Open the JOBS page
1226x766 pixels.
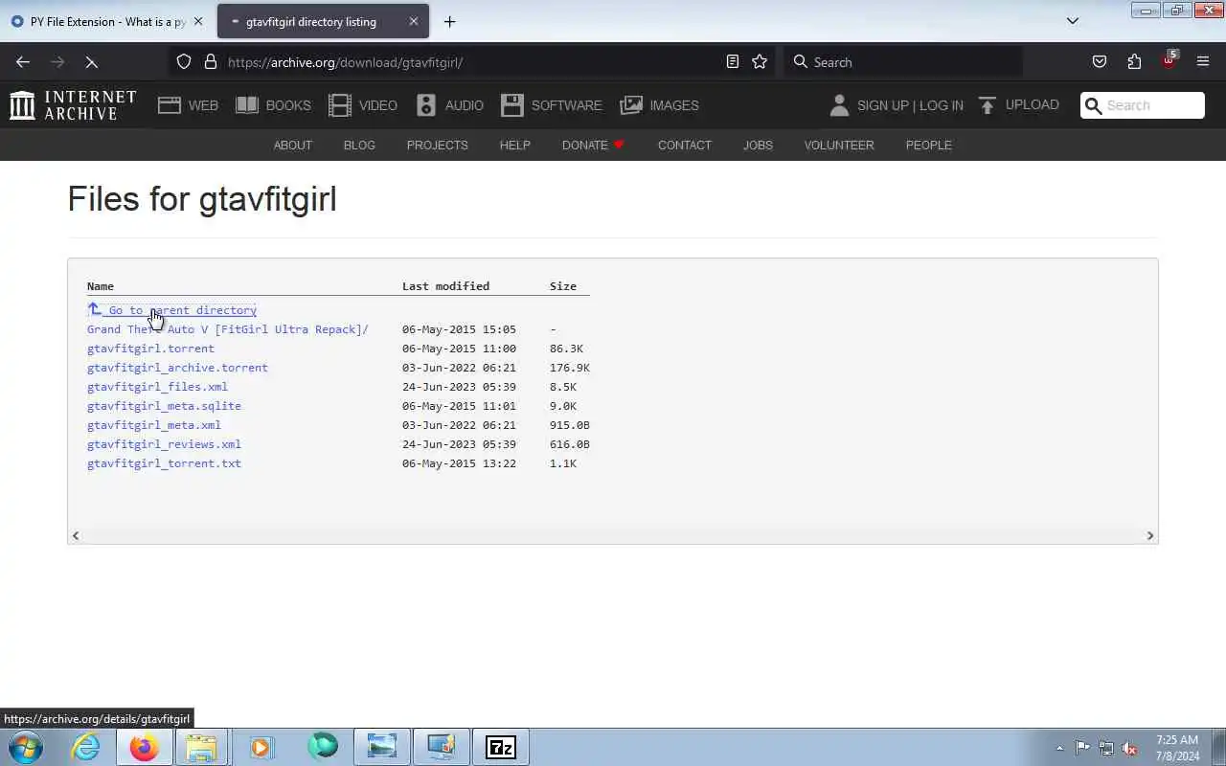tap(758, 146)
